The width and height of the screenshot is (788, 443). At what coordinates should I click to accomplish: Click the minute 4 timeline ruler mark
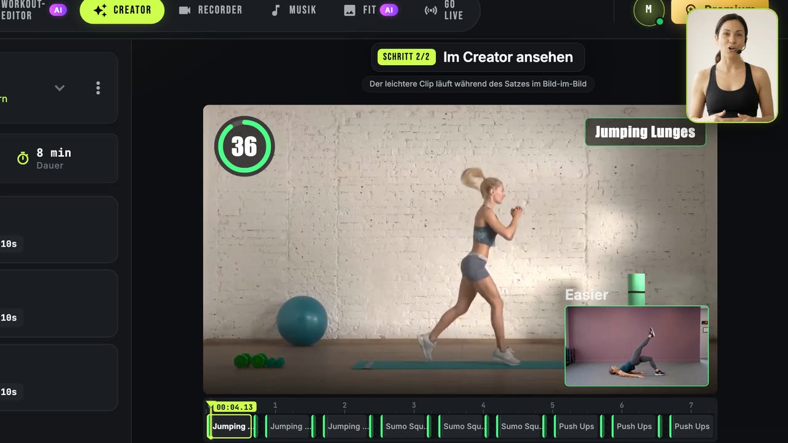(x=483, y=405)
